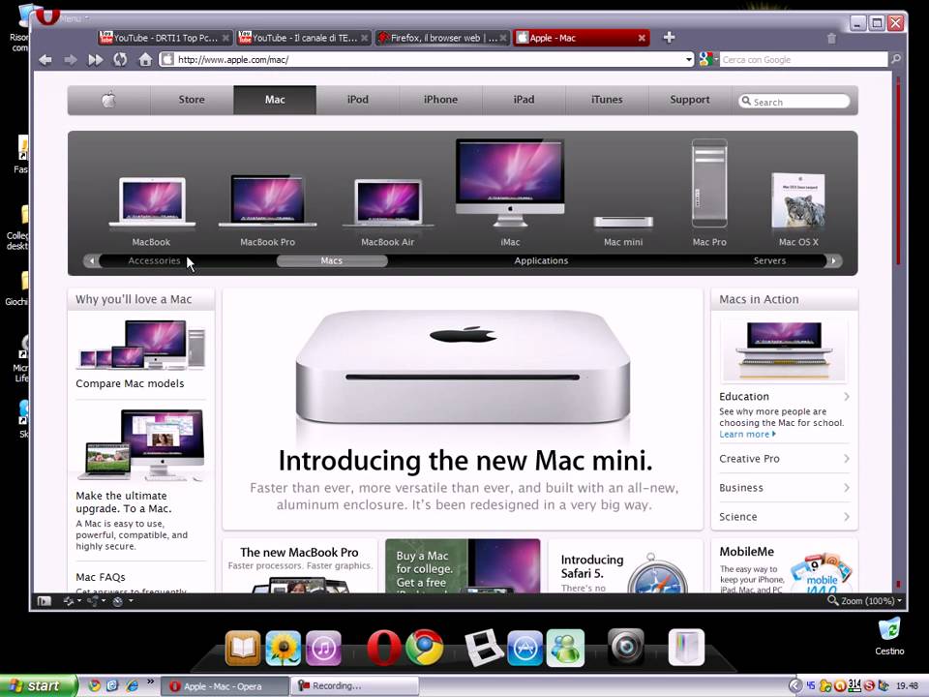Open the App Store icon in dock
This screenshot has height=697, width=929.
[524, 649]
